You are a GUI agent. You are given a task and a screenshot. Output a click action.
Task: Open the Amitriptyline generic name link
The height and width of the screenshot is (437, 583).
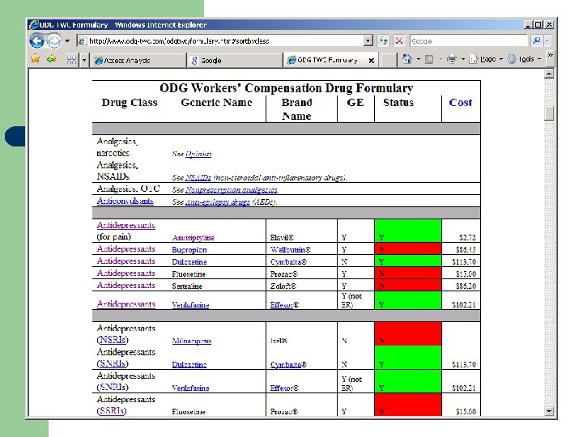click(194, 238)
